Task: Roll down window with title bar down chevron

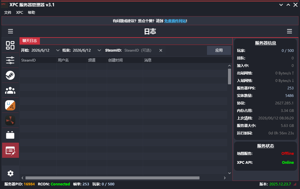Action: (x=281, y=5)
